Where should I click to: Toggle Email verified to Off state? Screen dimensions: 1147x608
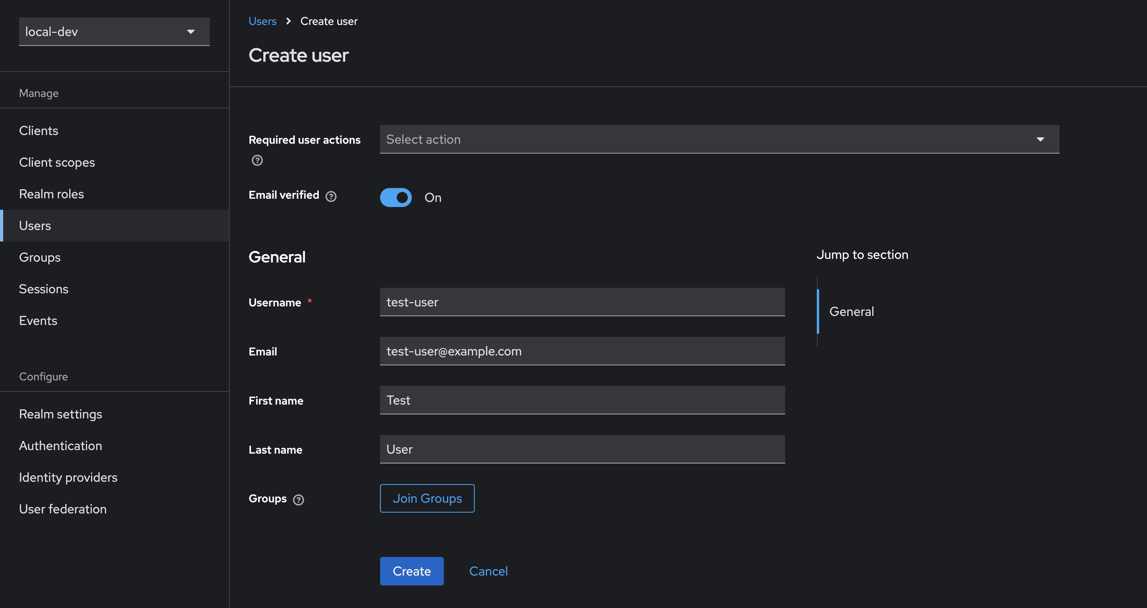click(x=396, y=197)
